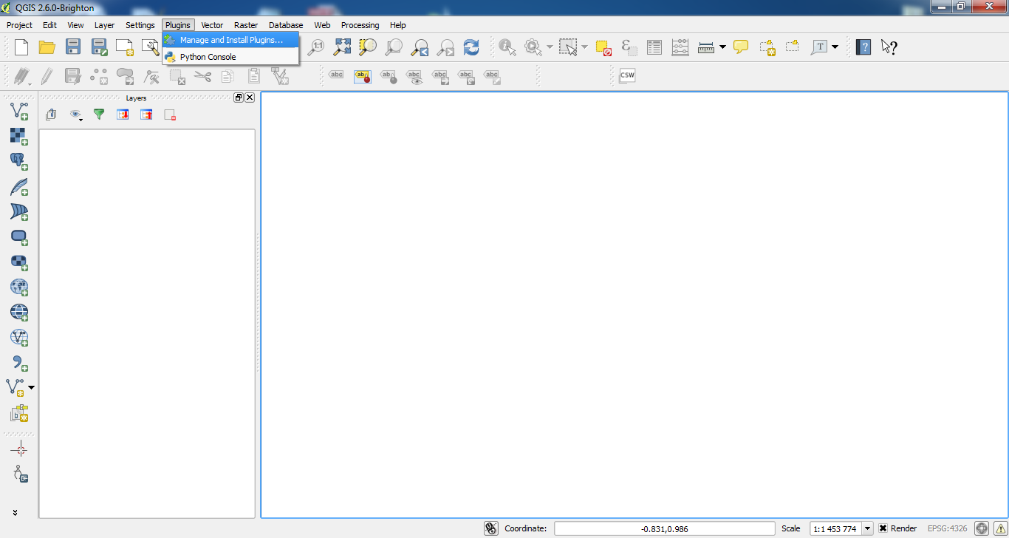Click the Add SpatiaLite Layer feather icon
This screenshot has width=1009, height=538.
tap(18, 186)
